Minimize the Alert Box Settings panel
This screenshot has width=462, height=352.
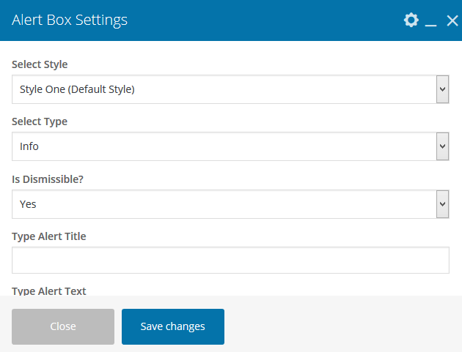coord(431,21)
